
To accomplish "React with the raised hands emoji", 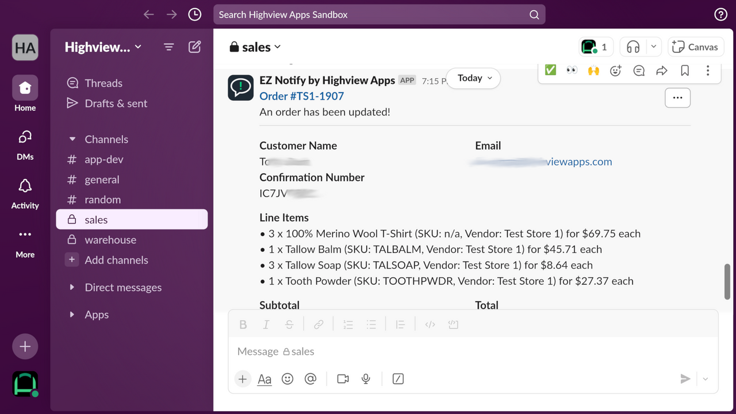I will (x=593, y=70).
